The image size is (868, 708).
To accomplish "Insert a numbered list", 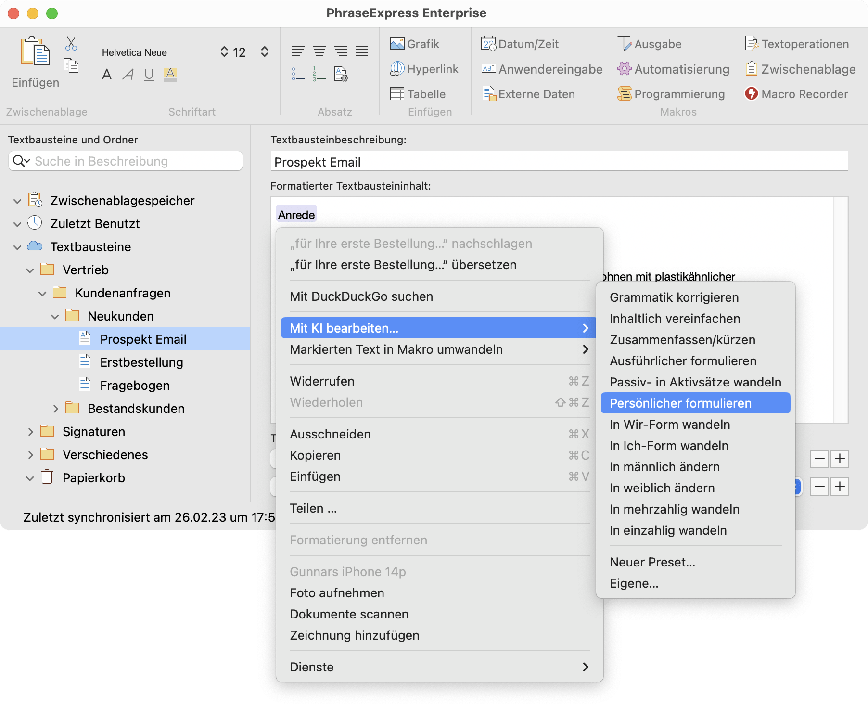I will pos(319,74).
